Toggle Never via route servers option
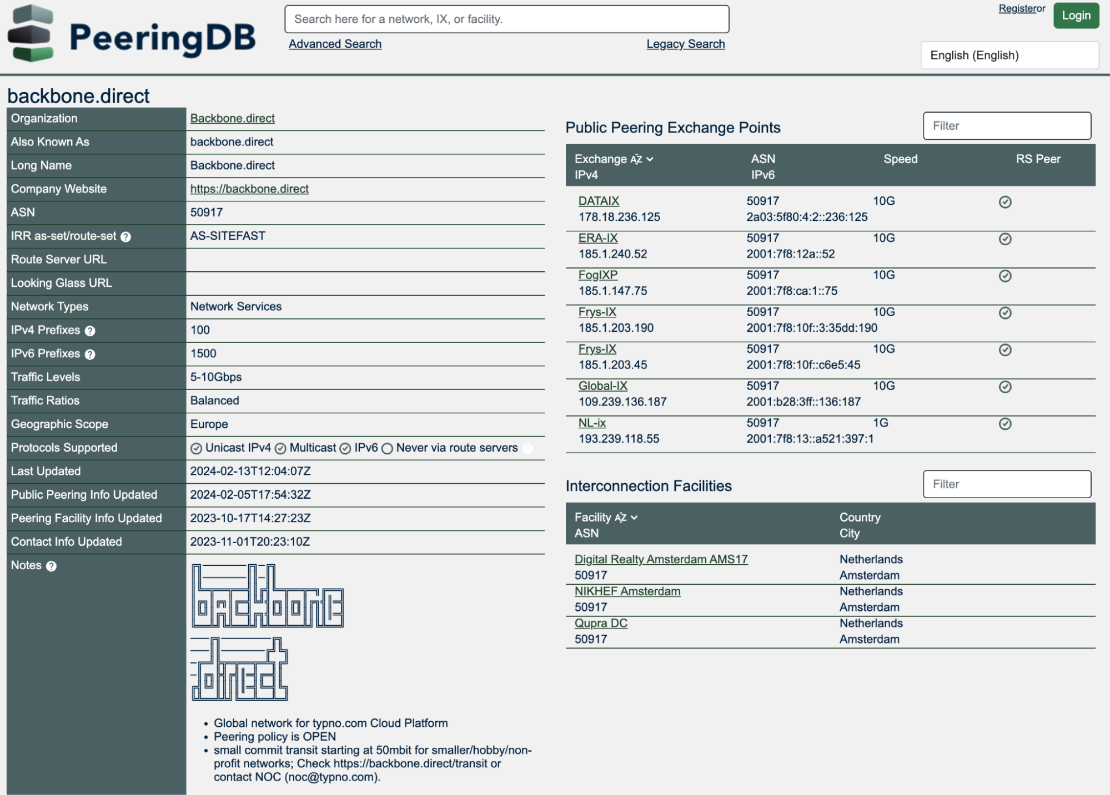This screenshot has height=795, width=1110. [387, 449]
